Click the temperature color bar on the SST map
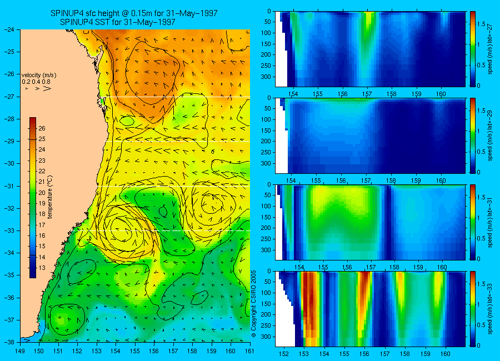Viewport: 500px width, 361px height. pyautogui.click(x=33, y=198)
